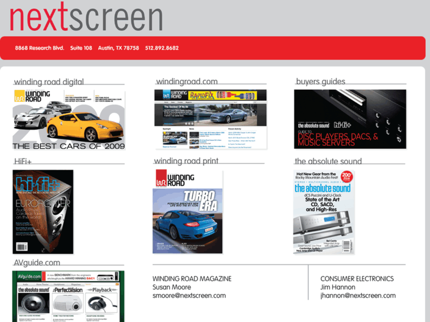The width and height of the screenshot is (430, 322).
Task: Click the Playback headphones image on AVguide
Action: pos(102,304)
